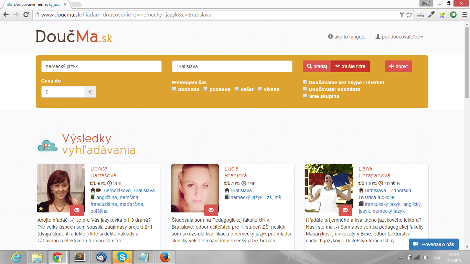Click envelope message icon on Denisa's photo
Screen dimensions: 470x264
77,210
